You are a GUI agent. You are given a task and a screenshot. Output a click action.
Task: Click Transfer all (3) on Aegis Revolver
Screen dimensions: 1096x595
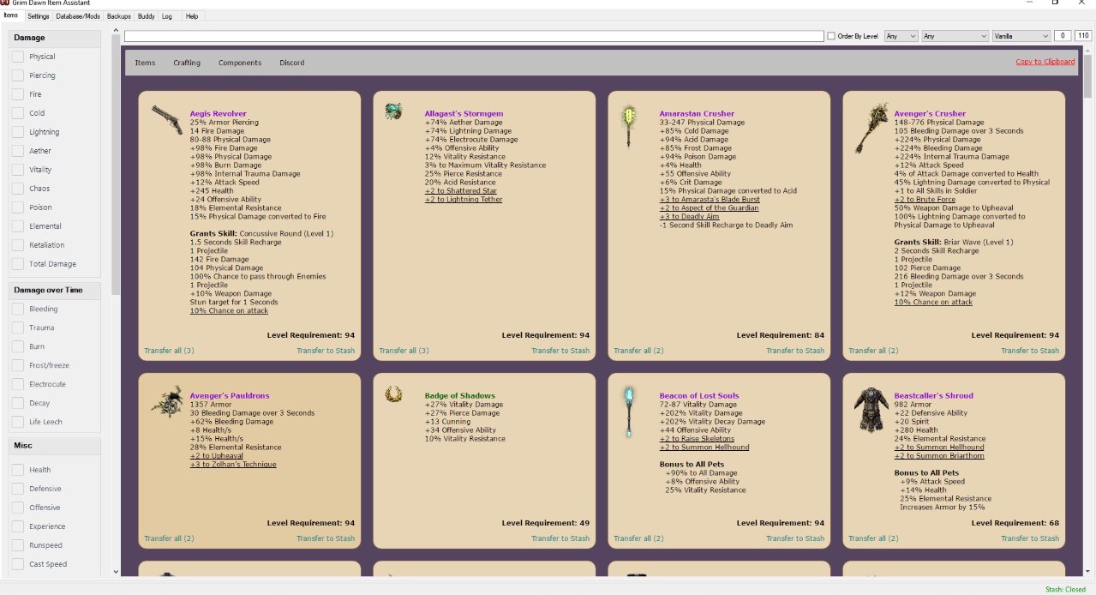click(169, 351)
